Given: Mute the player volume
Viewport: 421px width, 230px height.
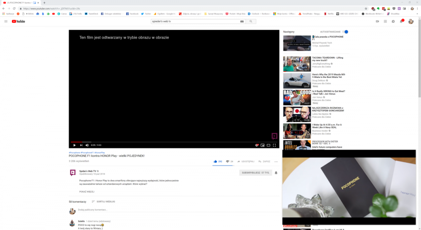Looking at the screenshot, I should (87, 145).
